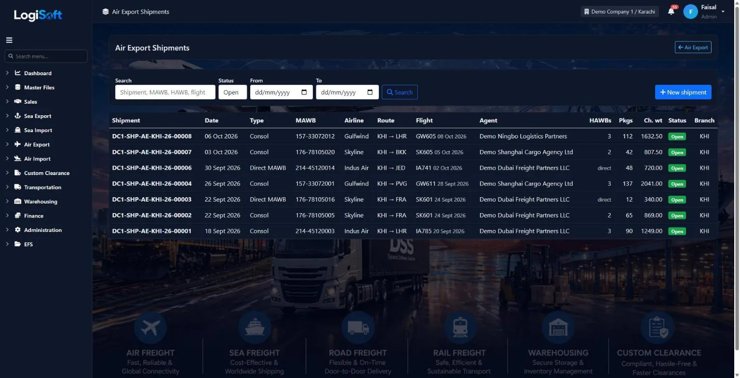
Task: Click the Search button
Action: coord(400,92)
